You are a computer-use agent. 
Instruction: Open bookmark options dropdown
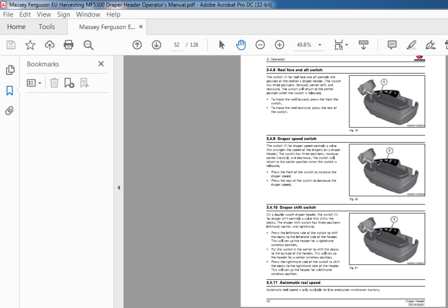[x=34, y=83]
